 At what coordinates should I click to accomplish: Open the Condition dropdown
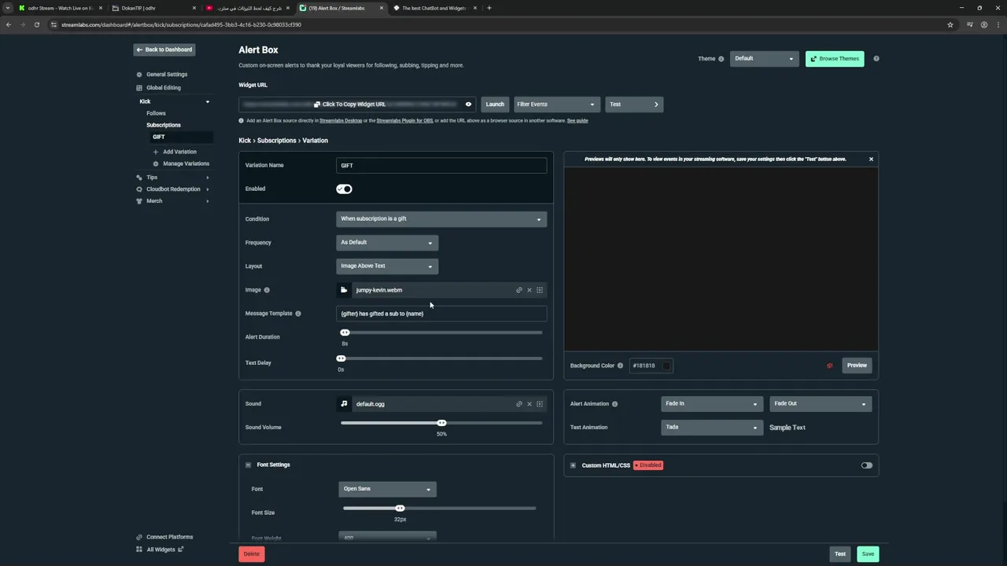441,219
